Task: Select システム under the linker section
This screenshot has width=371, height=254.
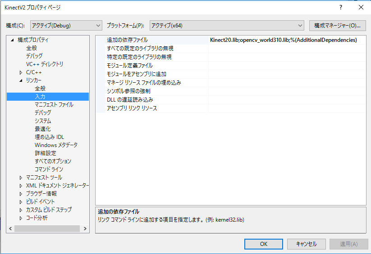Action: 43,121
